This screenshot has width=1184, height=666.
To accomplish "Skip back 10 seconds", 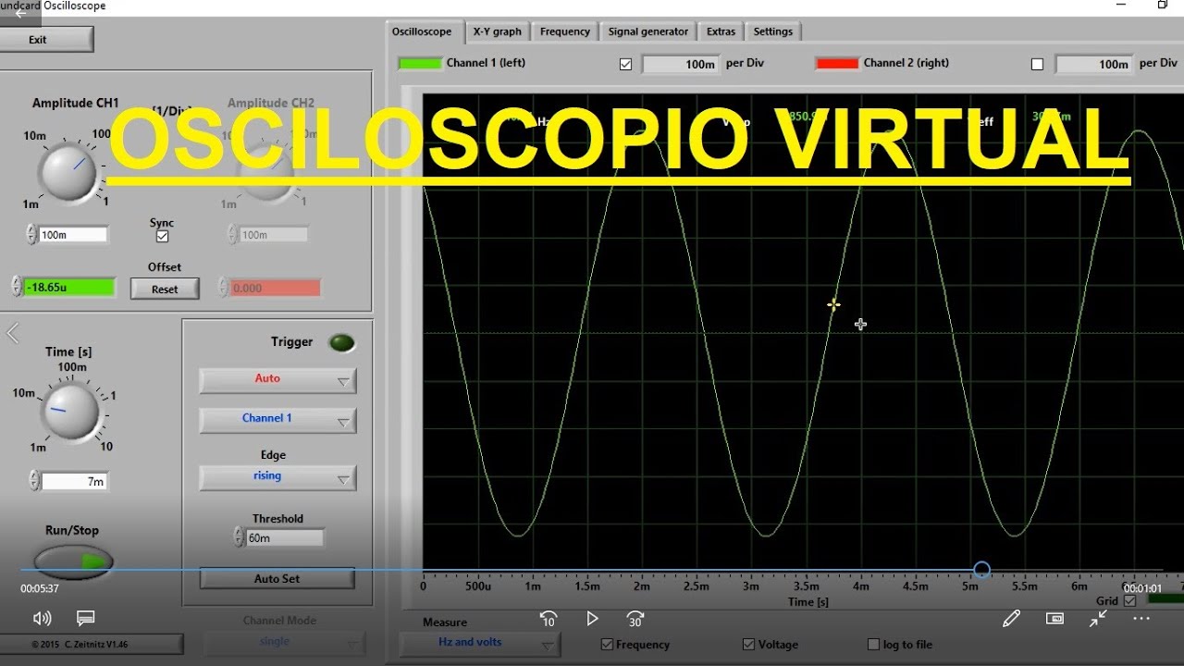I will (549, 619).
